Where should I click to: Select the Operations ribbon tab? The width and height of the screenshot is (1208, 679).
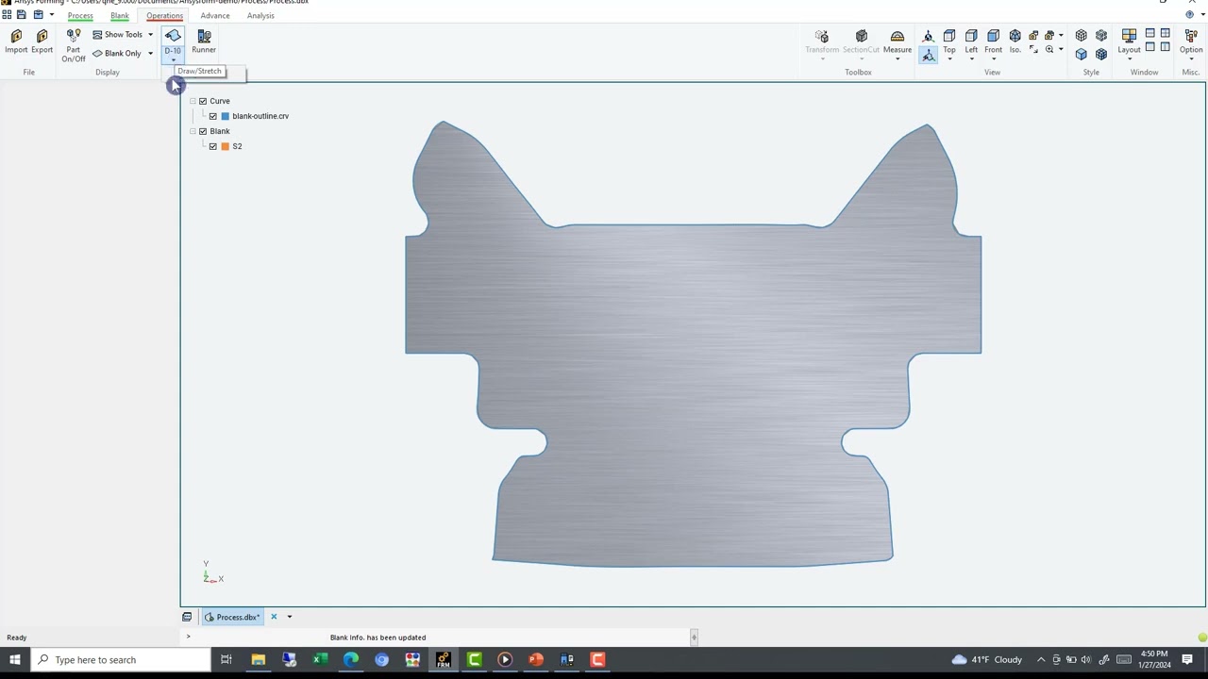164,16
